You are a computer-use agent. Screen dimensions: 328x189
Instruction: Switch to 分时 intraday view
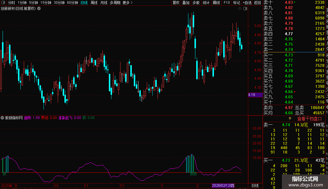coord(11,3)
